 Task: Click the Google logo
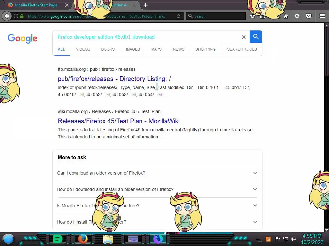click(x=22, y=38)
